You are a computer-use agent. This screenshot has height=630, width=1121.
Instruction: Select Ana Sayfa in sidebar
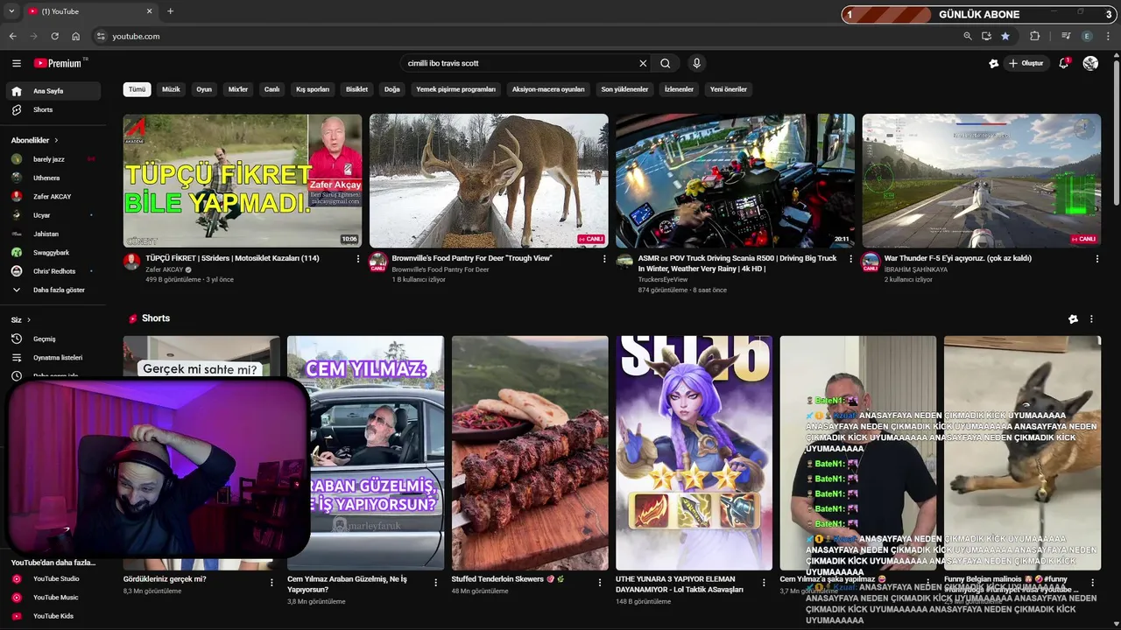(x=53, y=91)
